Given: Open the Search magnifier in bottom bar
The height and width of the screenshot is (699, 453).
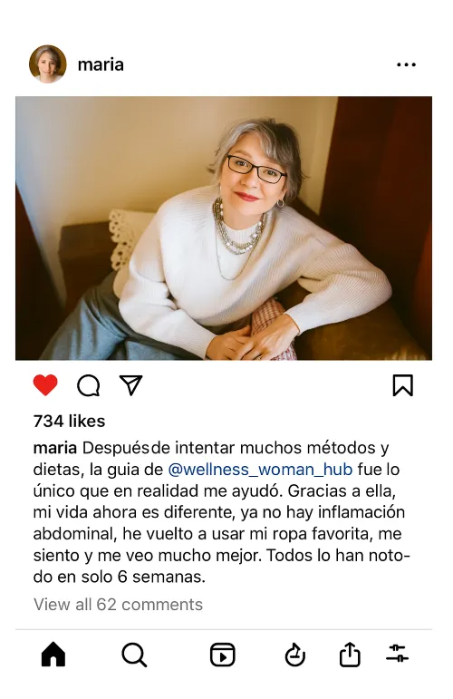Looking at the screenshot, I should point(134,655).
